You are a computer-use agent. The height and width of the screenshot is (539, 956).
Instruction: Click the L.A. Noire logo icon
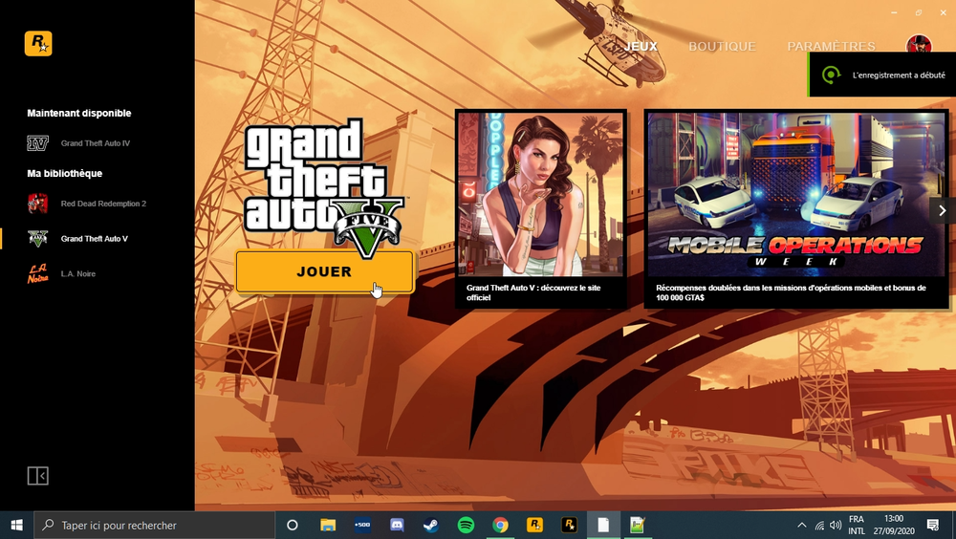(x=38, y=273)
